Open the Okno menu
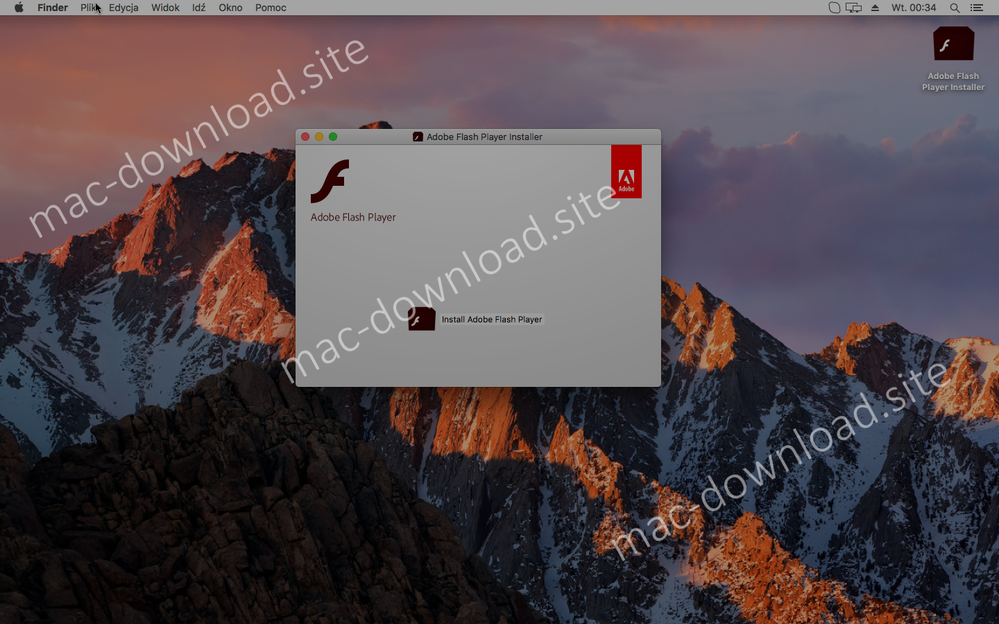This screenshot has height=624, width=999. click(x=230, y=8)
